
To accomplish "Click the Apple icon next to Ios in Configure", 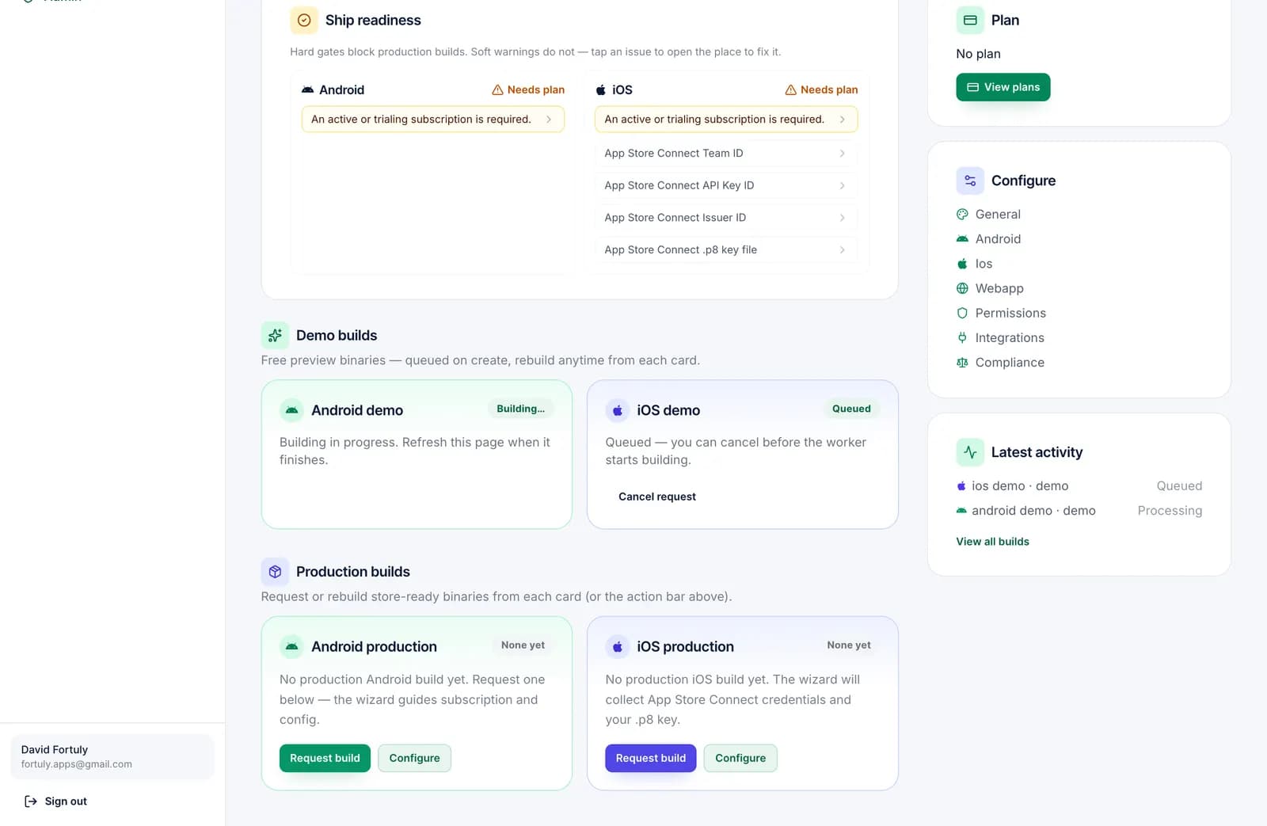I will pos(962,264).
